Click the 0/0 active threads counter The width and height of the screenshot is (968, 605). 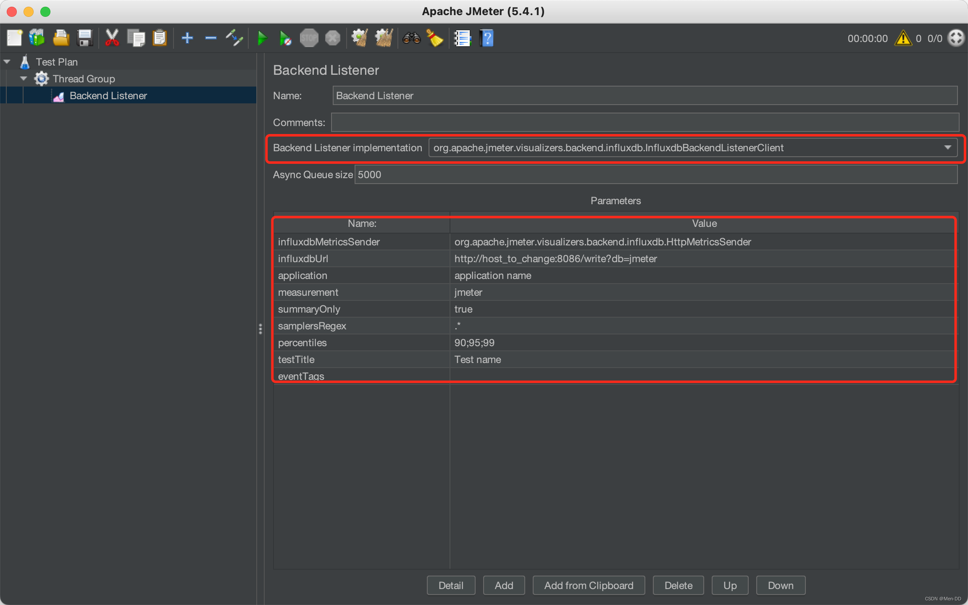[935, 38]
